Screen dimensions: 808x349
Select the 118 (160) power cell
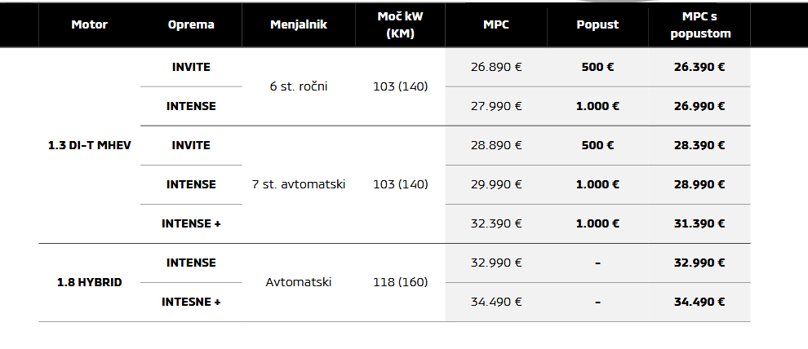point(400,282)
